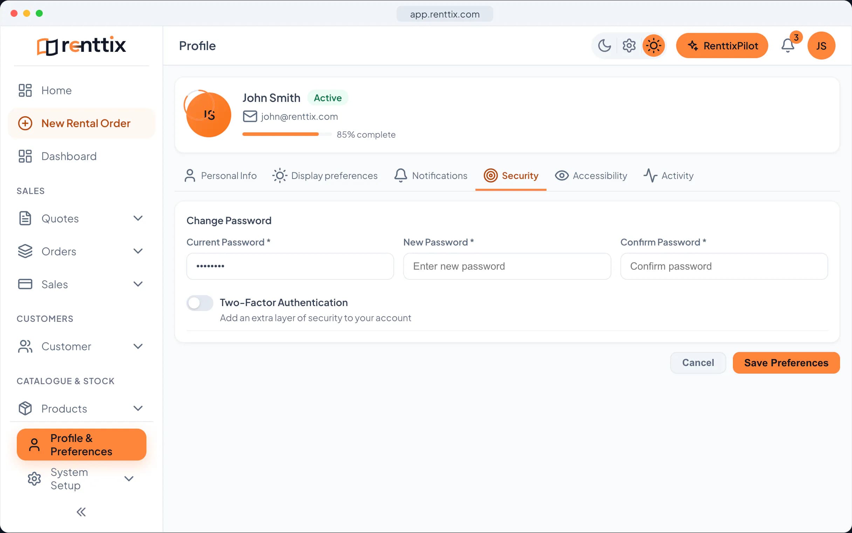The width and height of the screenshot is (852, 533).
Task: Click the Orders layers icon
Action: click(x=25, y=251)
